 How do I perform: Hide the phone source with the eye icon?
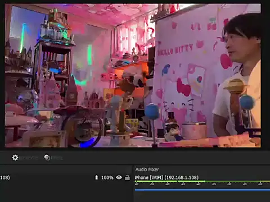pos(119,177)
